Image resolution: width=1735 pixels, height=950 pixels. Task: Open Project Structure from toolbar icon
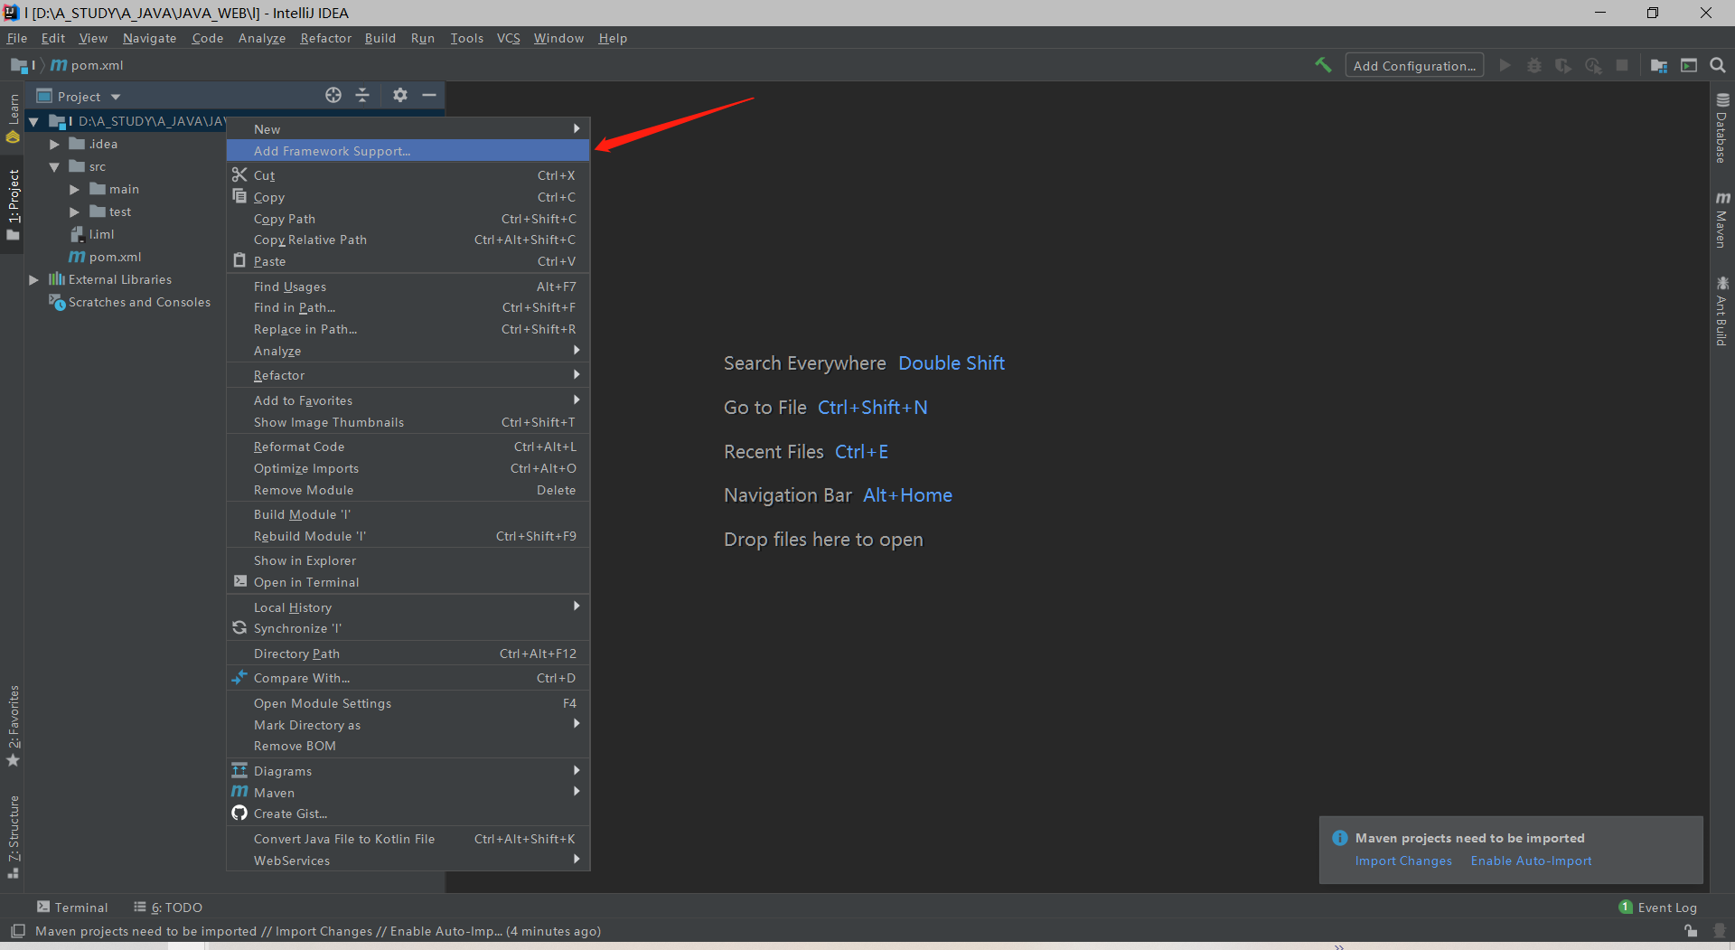[1659, 65]
